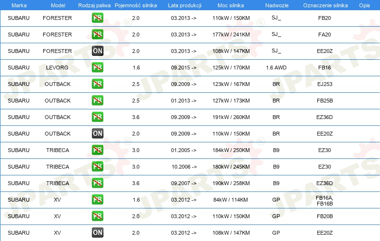This screenshot has height=241, width=380.
Task: Click 191kW / 260KM power cell
Action: (x=231, y=117)
